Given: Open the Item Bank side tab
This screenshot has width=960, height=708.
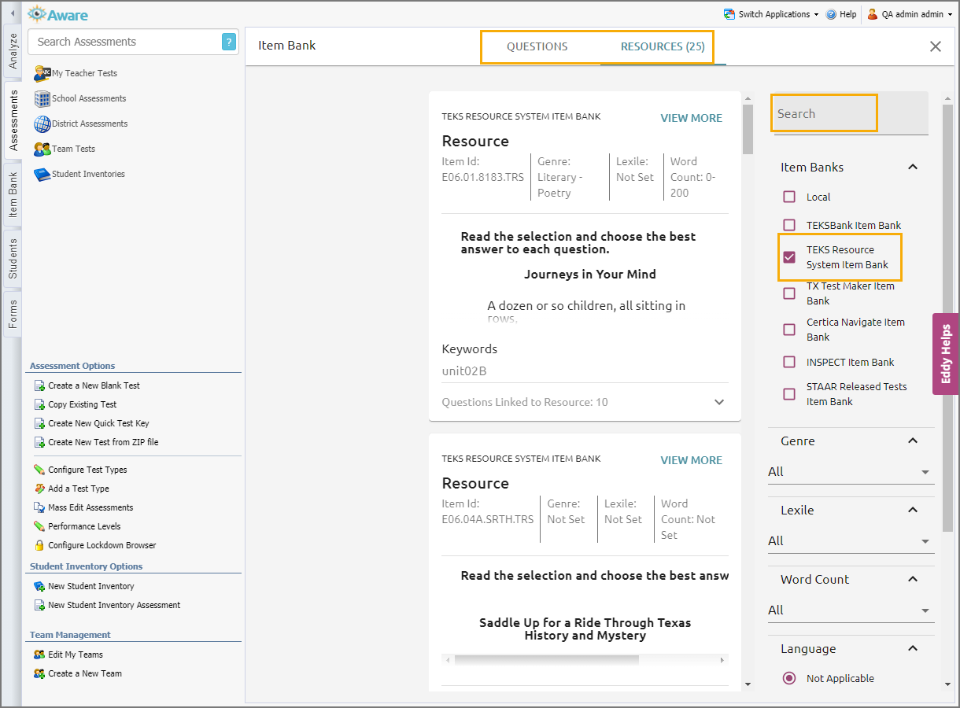Looking at the screenshot, I should (x=13, y=195).
